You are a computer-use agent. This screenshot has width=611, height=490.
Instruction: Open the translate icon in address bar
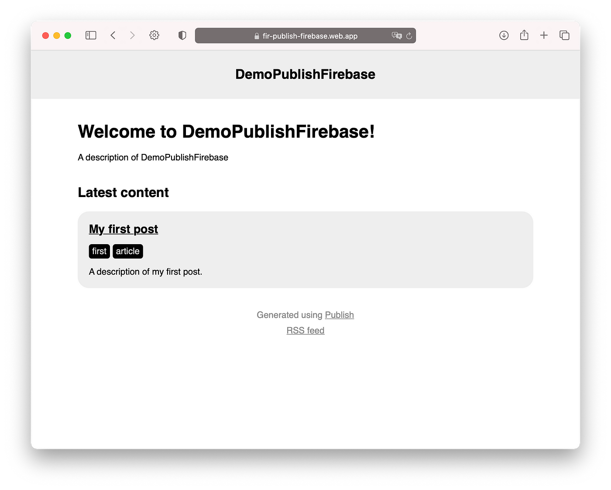397,36
